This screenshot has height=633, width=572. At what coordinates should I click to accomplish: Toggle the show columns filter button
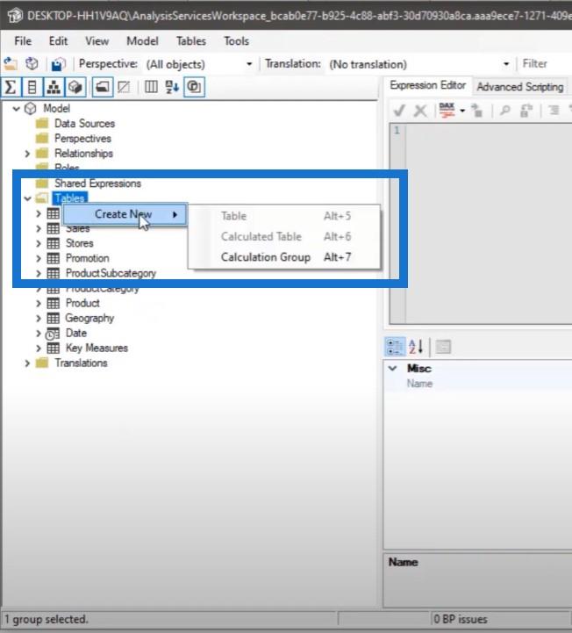tap(32, 87)
